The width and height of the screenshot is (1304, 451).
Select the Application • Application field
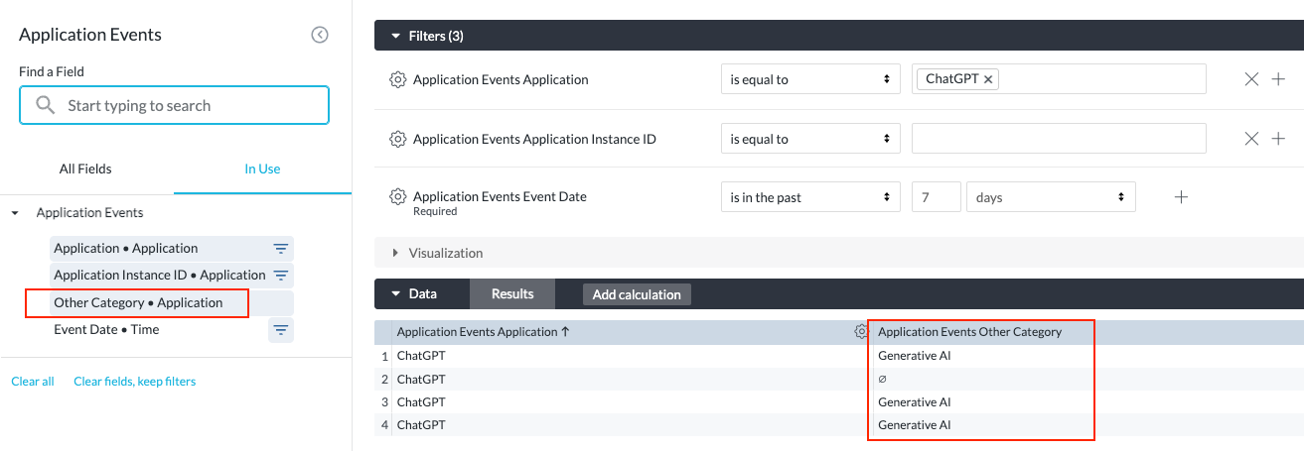(x=172, y=249)
